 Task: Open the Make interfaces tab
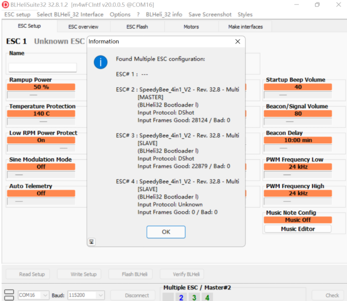(x=245, y=27)
